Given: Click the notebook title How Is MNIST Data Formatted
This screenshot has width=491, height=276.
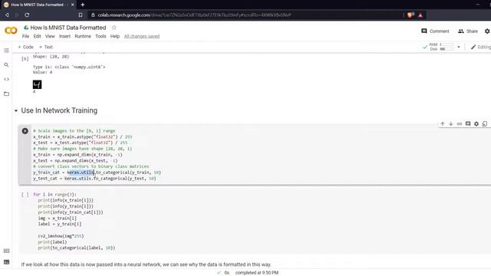Looking at the screenshot, I should [x=68, y=28].
